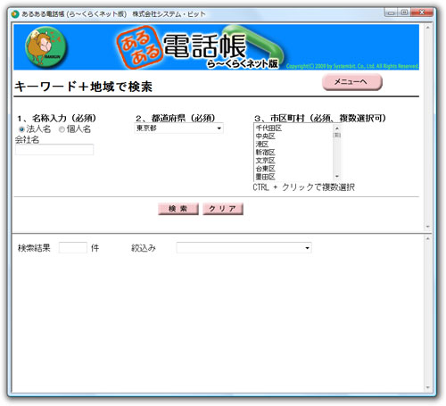Click the mascot logo in the banner
The width and height of the screenshot is (446, 406).
point(46,46)
